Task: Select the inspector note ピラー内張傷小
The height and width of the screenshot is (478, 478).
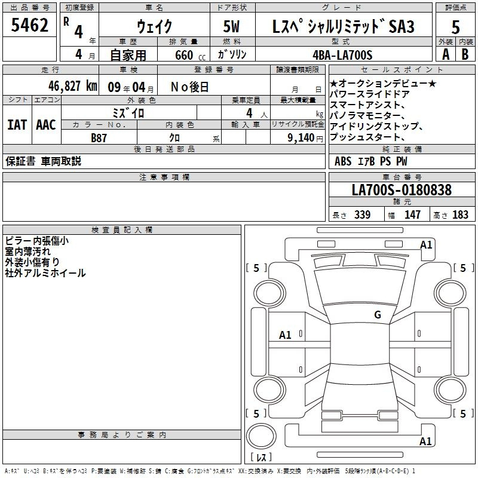Action: [x=36, y=241]
